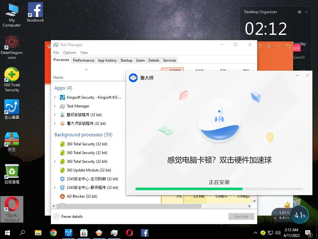Switch to Kingsoft Security taskbar icon
318x239 pixels.
(x=69, y=233)
